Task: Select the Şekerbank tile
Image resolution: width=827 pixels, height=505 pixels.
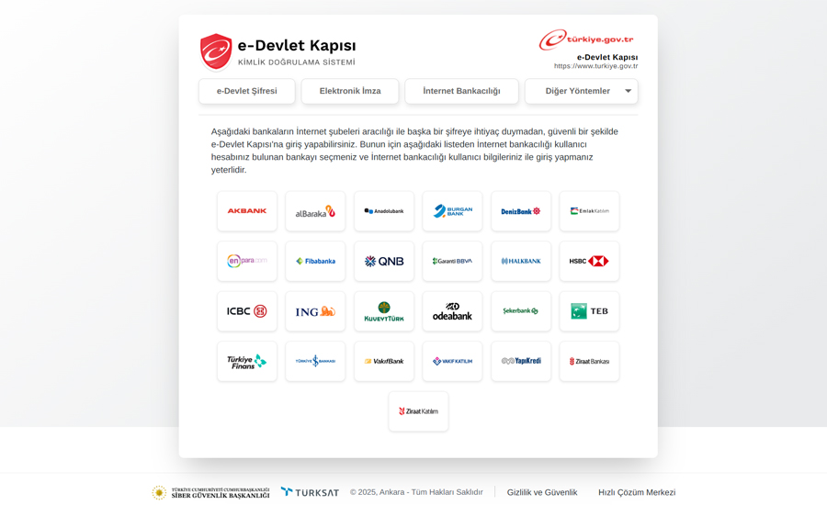Action: [x=521, y=311]
